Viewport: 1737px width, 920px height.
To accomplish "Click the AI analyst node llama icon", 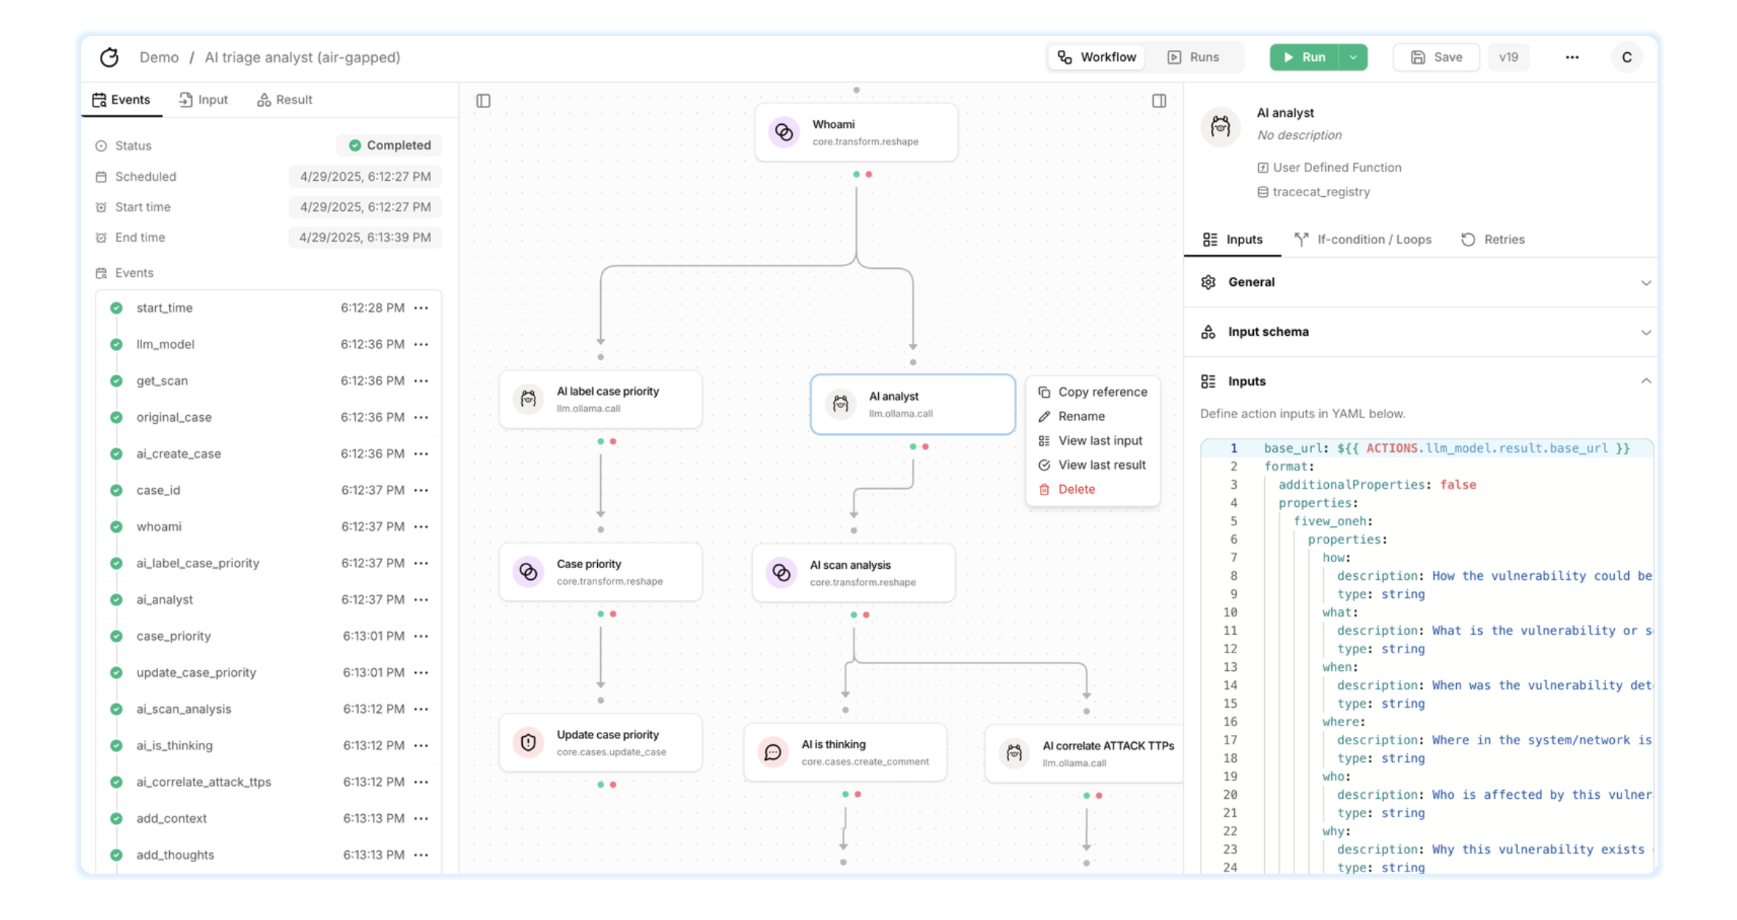I will (841, 404).
